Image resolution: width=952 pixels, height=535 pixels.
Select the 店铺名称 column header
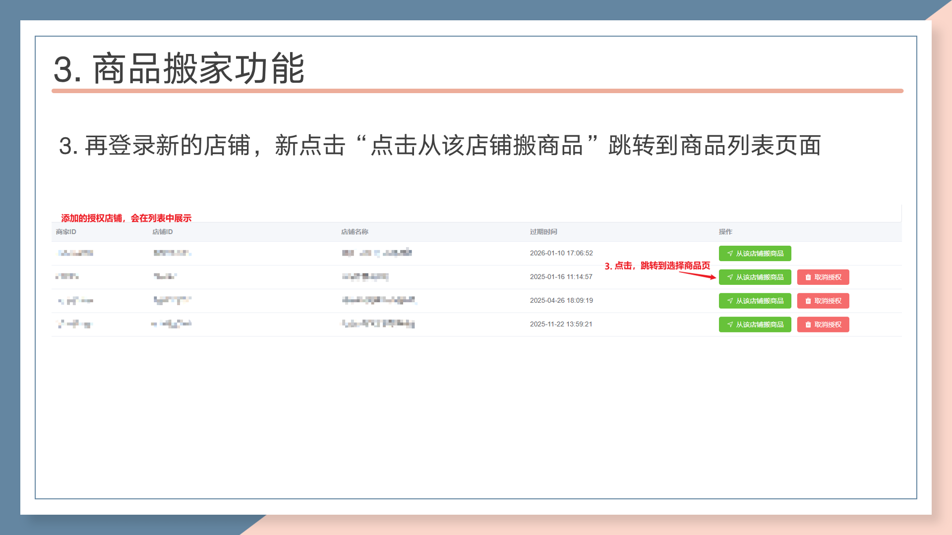click(355, 232)
